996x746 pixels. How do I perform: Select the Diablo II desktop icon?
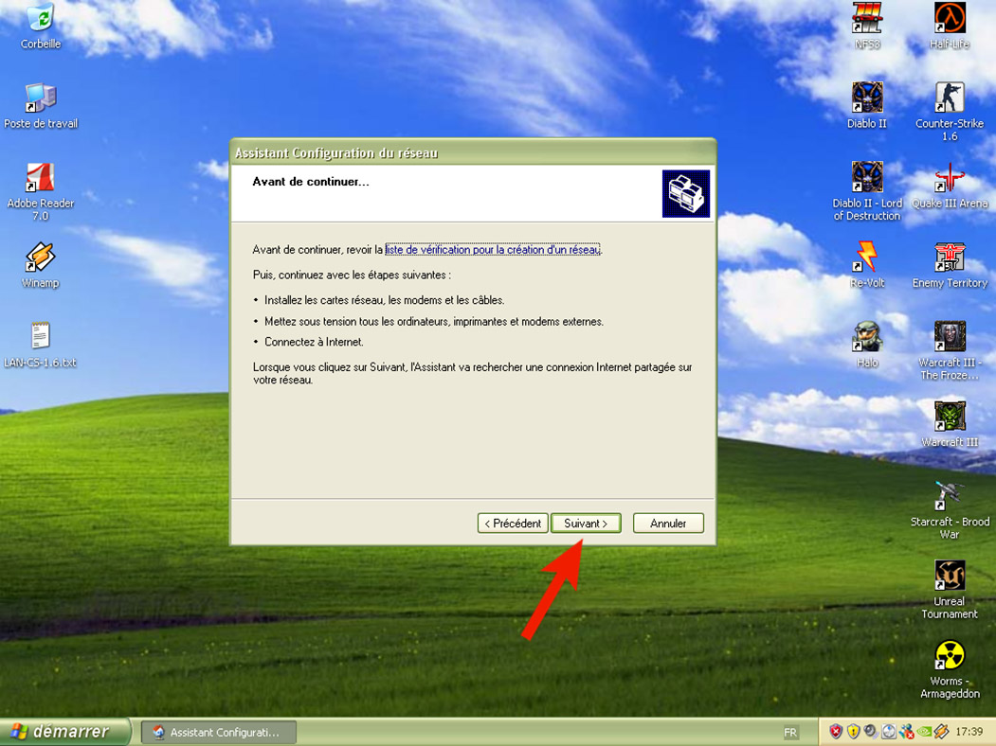coord(866,98)
